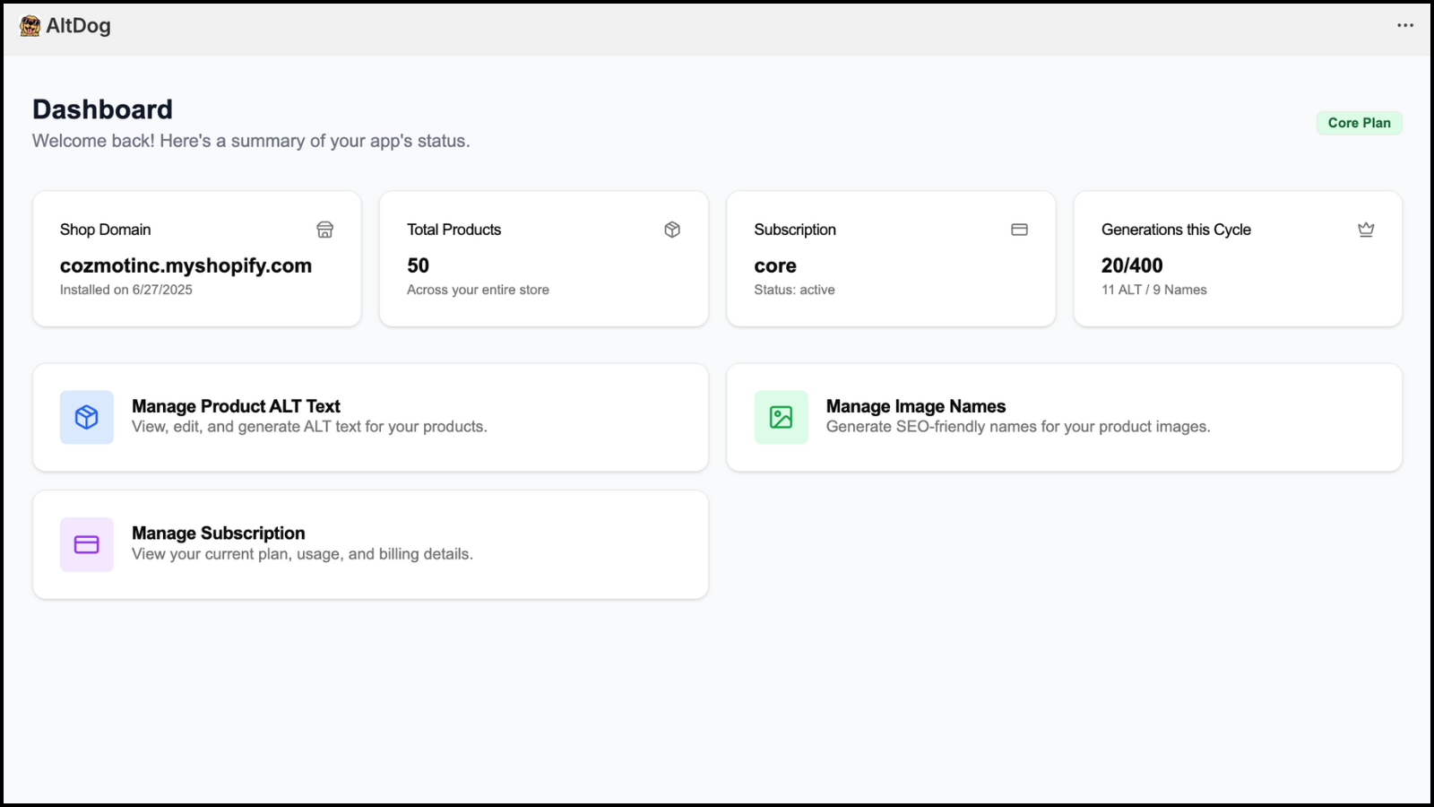The image size is (1434, 807).
Task: Click the Across your entire store text
Action: coord(478,290)
